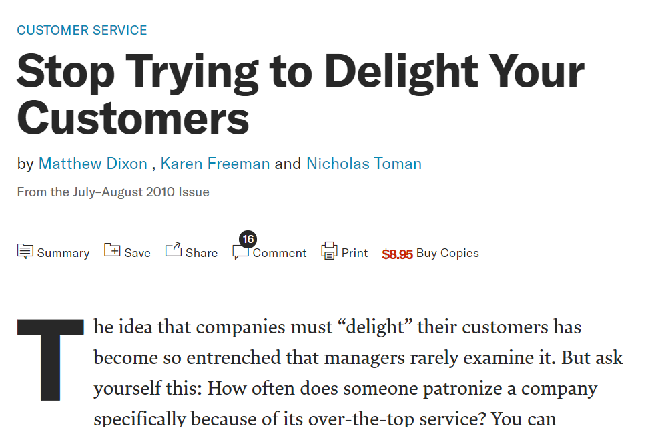Click the Share arrow icon
The width and height of the screenshot is (660, 430).
[x=174, y=250]
